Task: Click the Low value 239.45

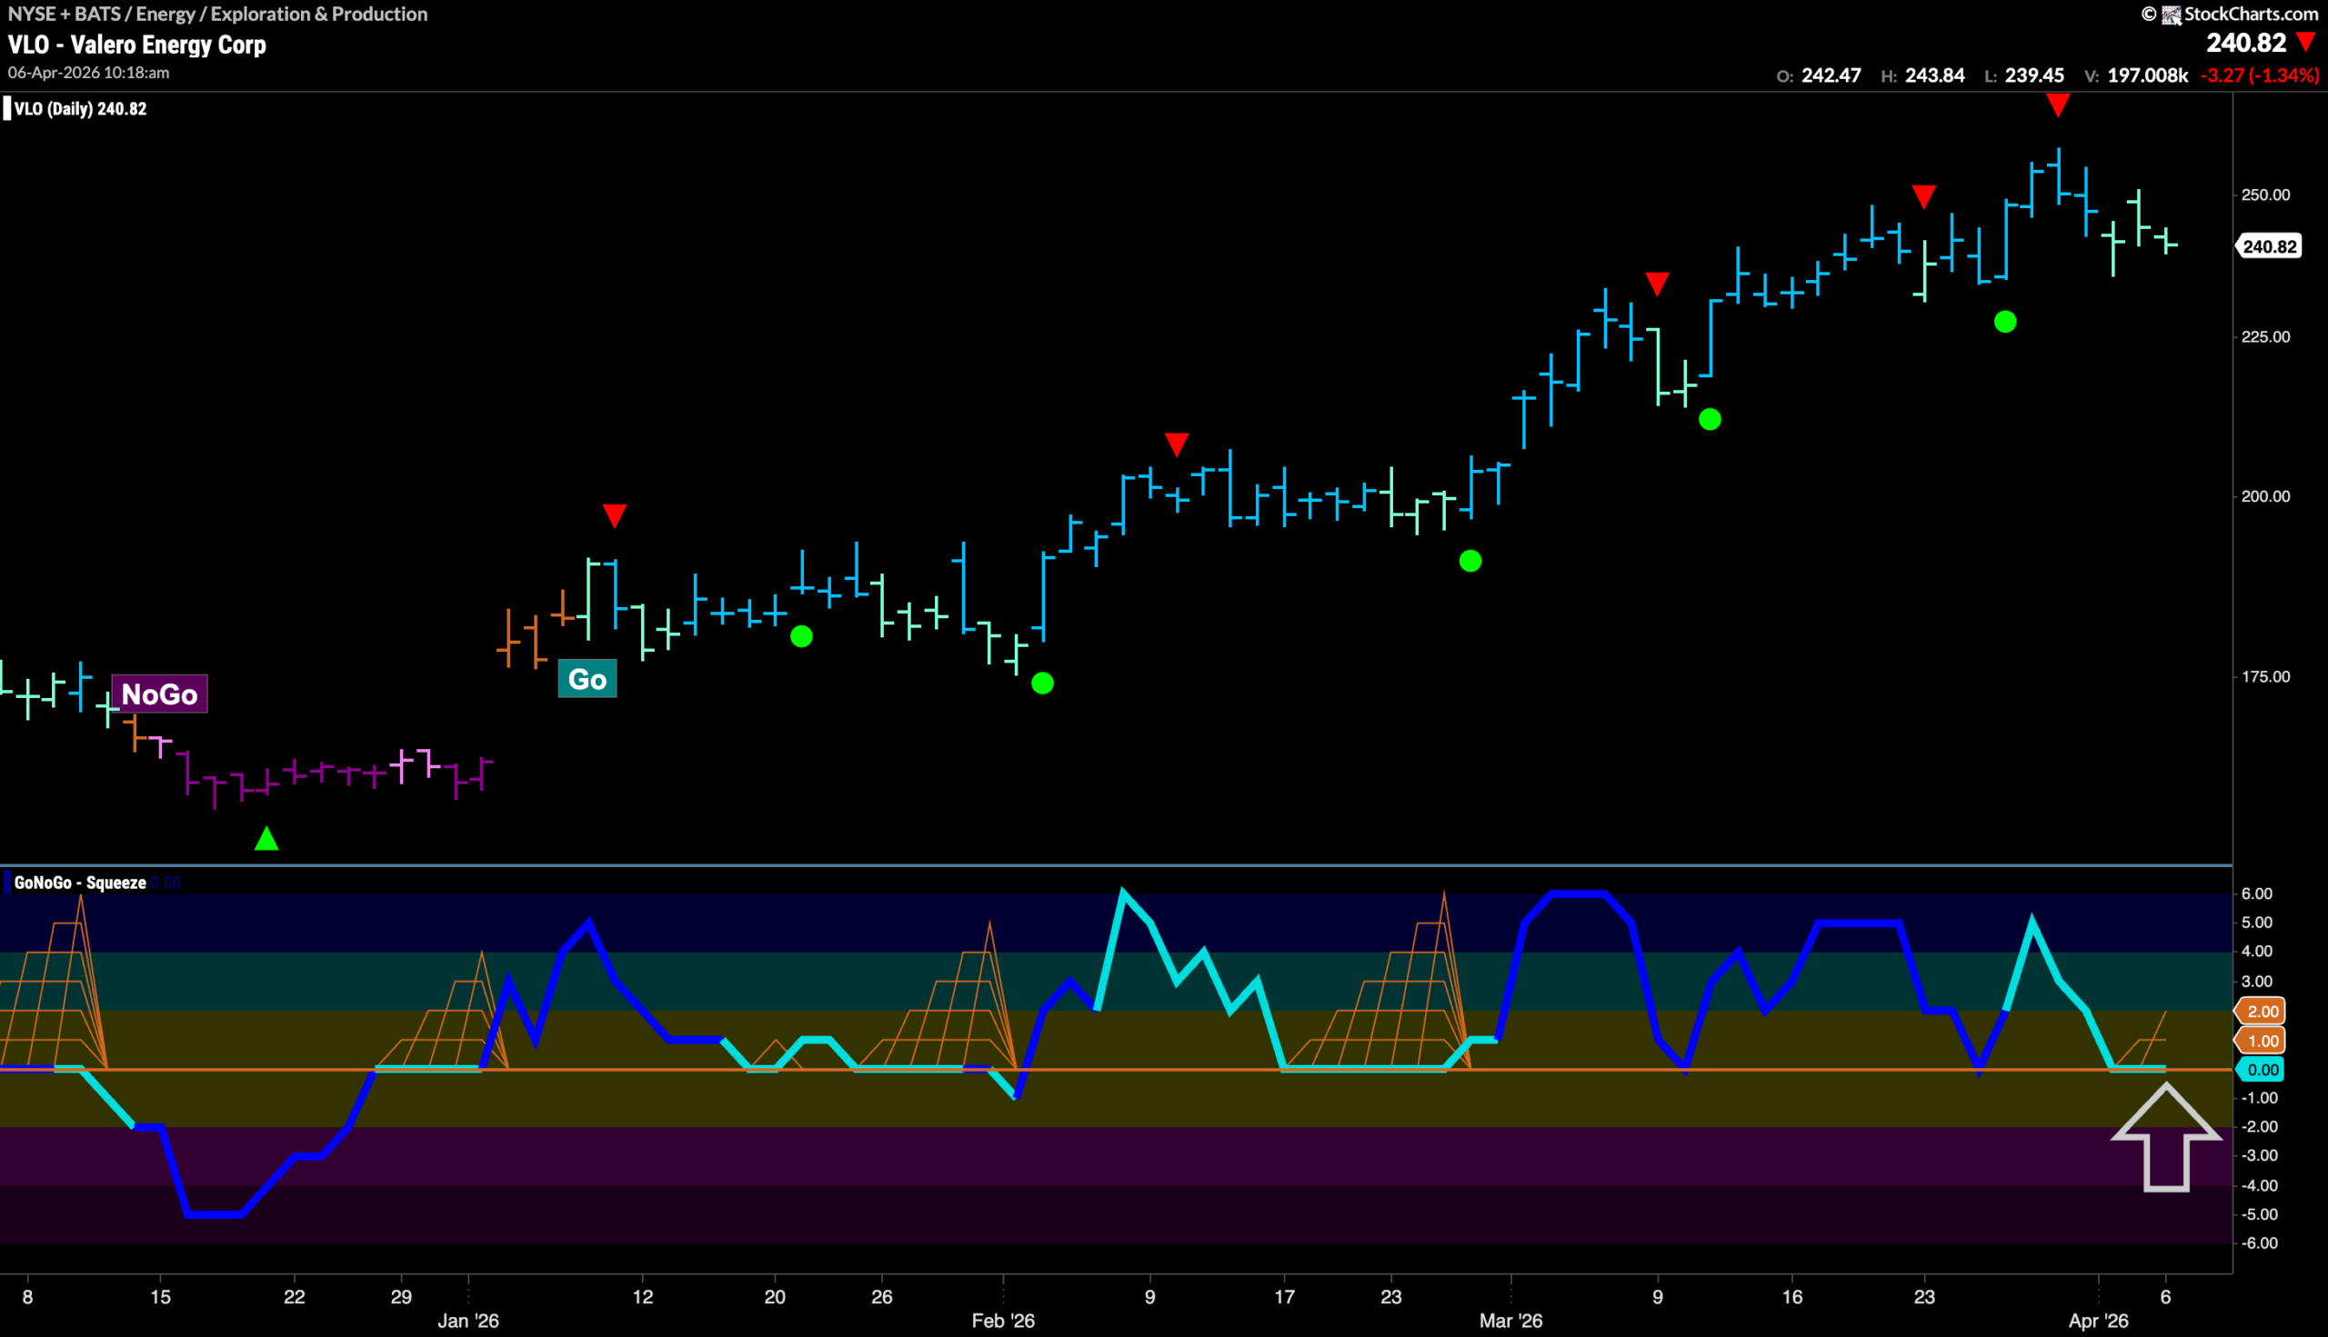Action: tap(2034, 75)
